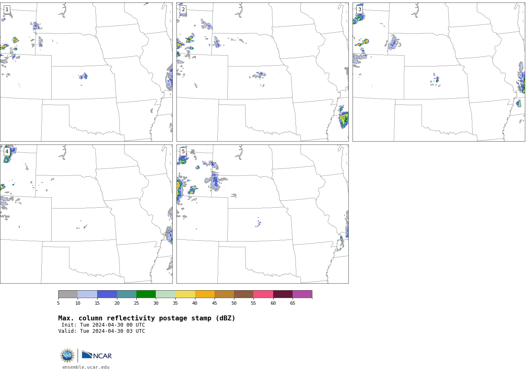529x372 pixels.
Task: Click the panel number 3 label
Action: (360, 9)
